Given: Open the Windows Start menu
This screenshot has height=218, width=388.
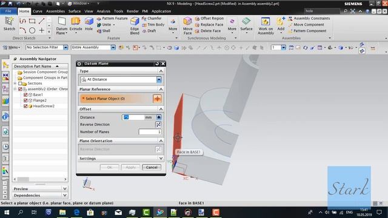Looking at the screenshot, I should [7, 213].
